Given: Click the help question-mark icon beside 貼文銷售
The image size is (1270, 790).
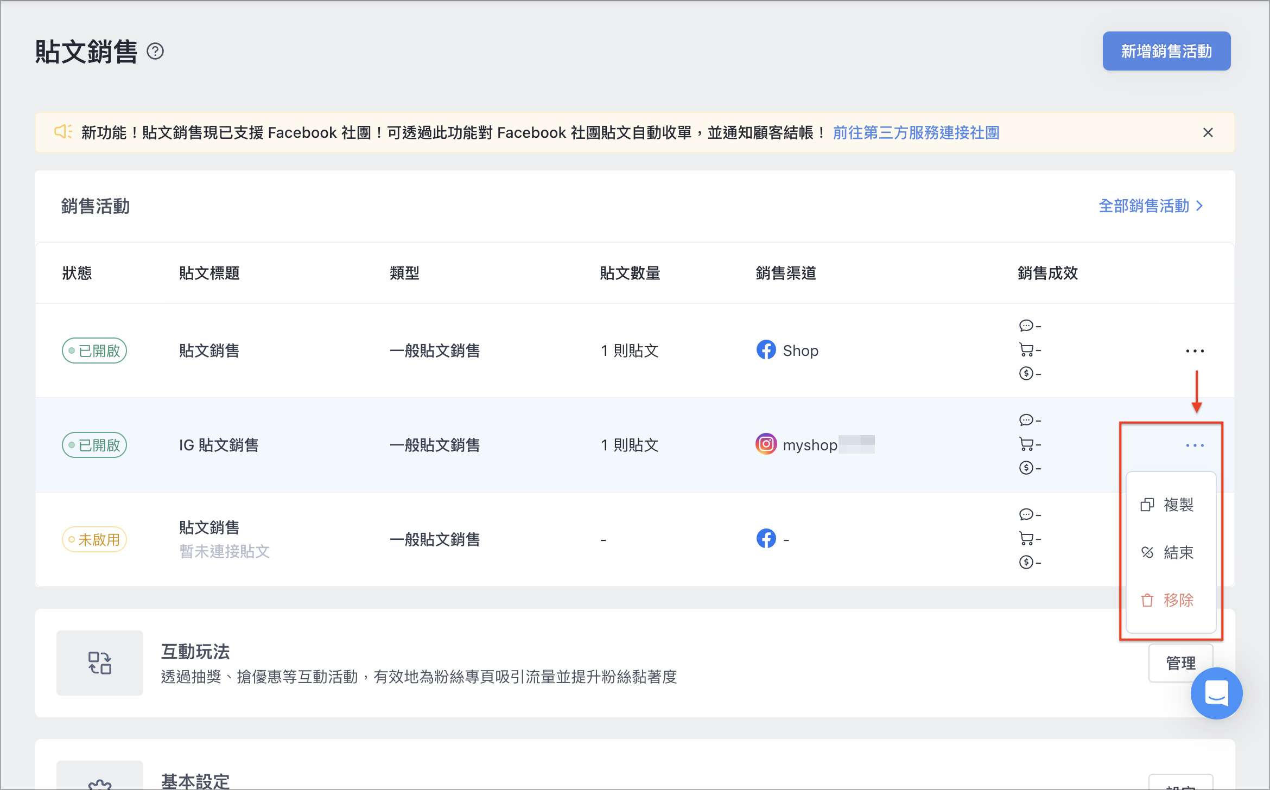Looking at the screenshot, I should pos(155,52).
